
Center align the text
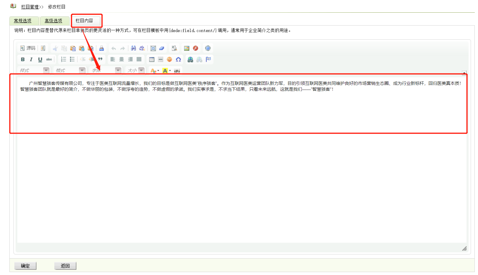coord(122,59)
